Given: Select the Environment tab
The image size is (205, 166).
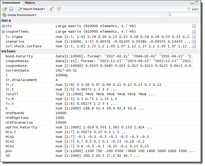Looking at the screenshot, I should point(11,3).
